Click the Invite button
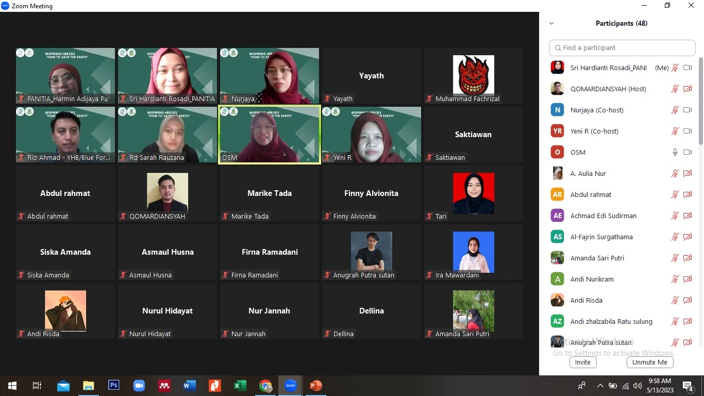The height and width of the screenshot is (396, 704). click(583, 362)
